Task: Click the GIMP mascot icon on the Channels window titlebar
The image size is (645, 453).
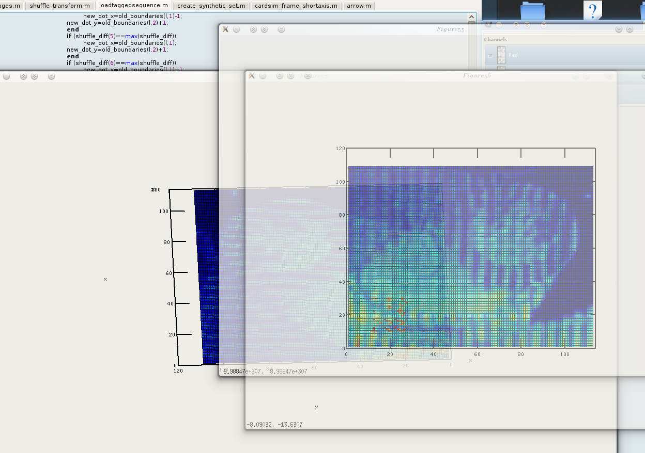Action: coord(488,24)
